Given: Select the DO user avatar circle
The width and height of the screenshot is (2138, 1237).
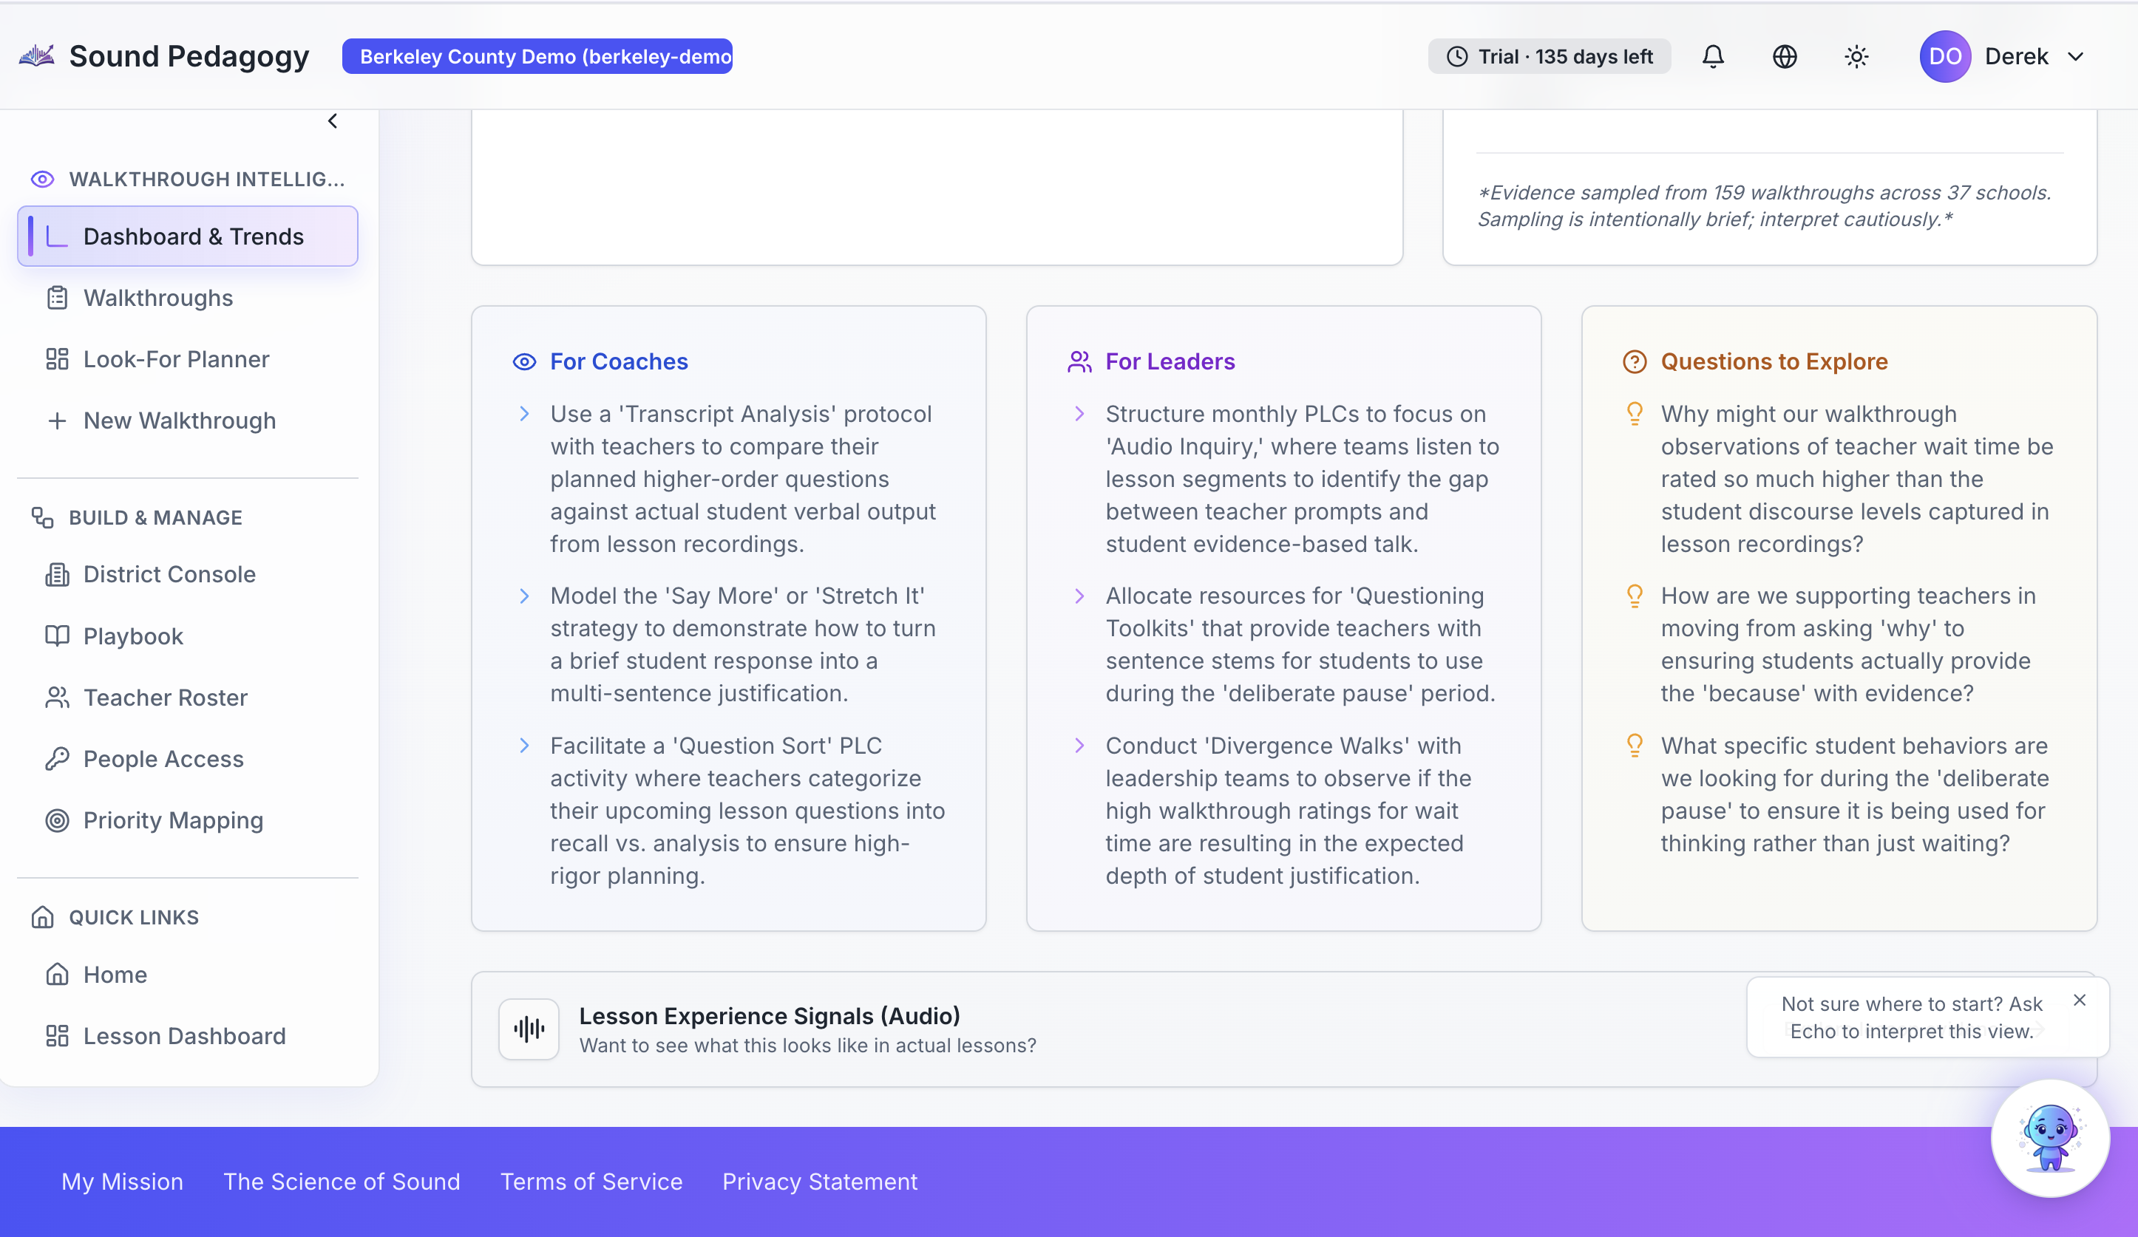Looking at the screenshot, I should pyautogui.click(x=1944, y=57).
